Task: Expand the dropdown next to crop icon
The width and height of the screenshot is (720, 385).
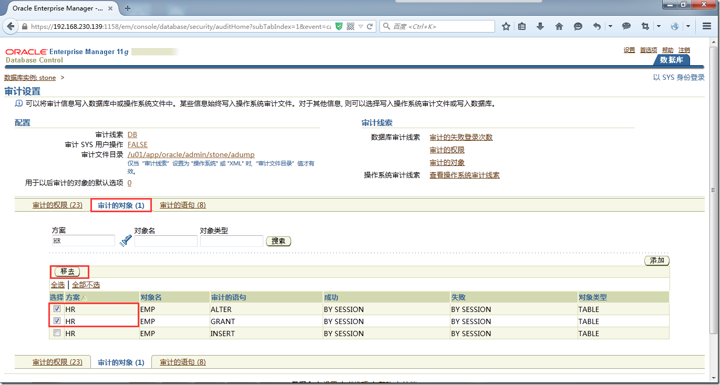Action: [x=659, y=26]
